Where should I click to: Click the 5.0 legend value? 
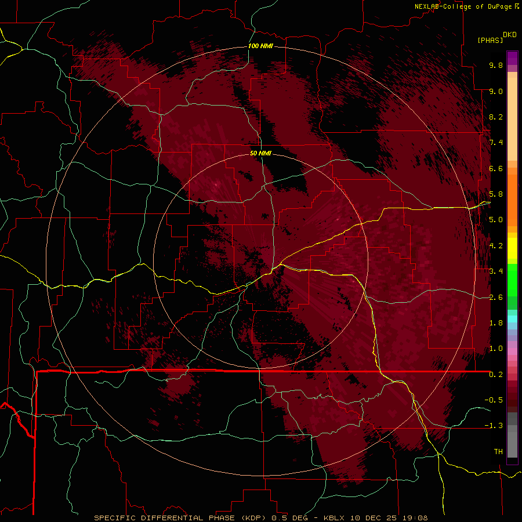496,220
